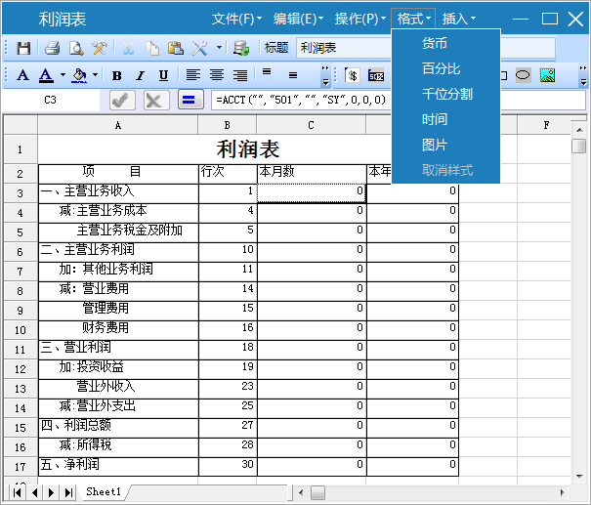Click the C3 cell reference box
This screenshot has height=505, width=591.
click(x=50, y=100)
